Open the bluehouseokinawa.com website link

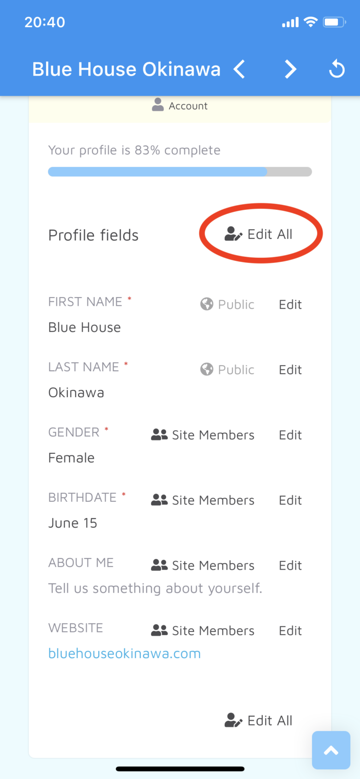pos(125,654)
